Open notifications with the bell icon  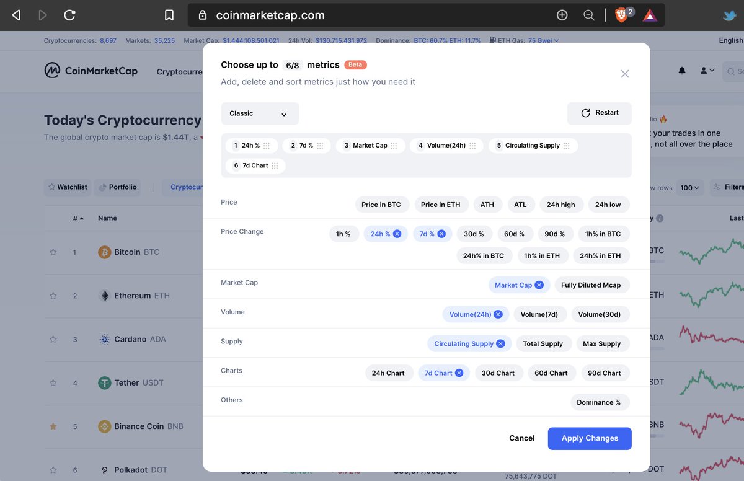(x=682, y=71)
